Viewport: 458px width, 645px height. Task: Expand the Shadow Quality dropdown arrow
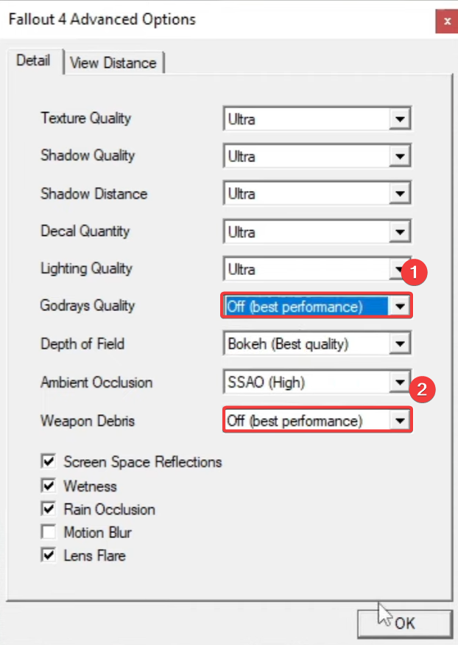pos(400,156)
